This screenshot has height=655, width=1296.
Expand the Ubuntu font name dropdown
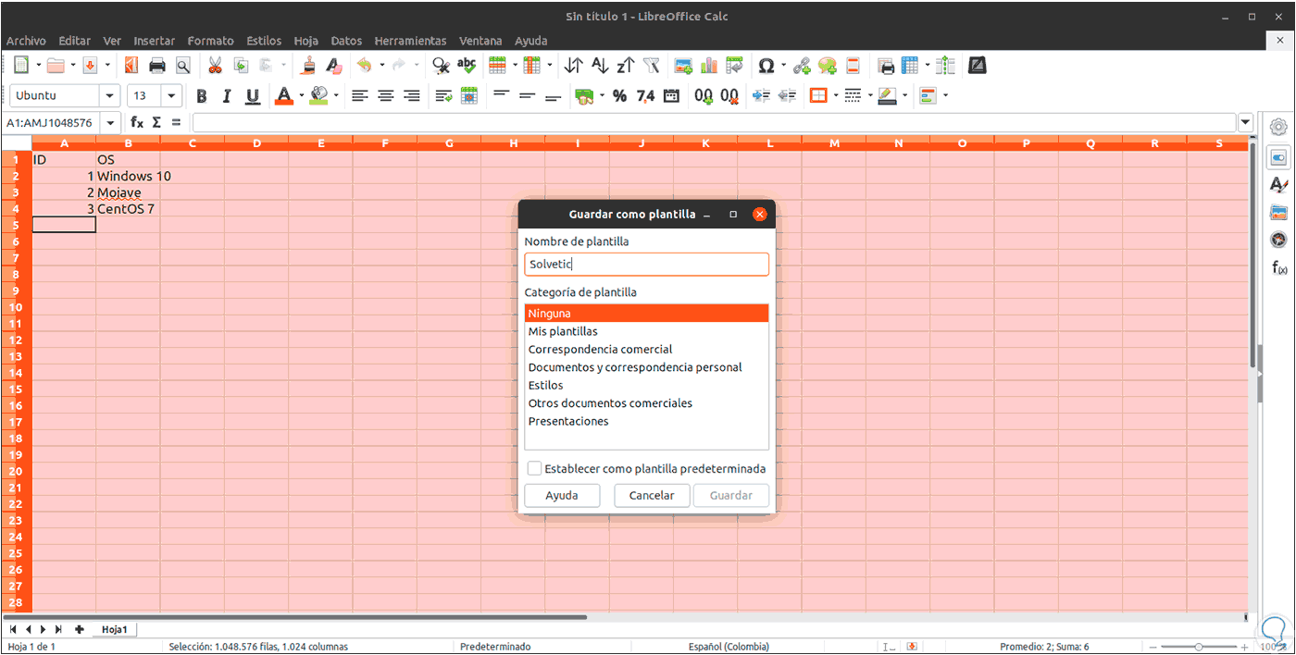(110, 96)
